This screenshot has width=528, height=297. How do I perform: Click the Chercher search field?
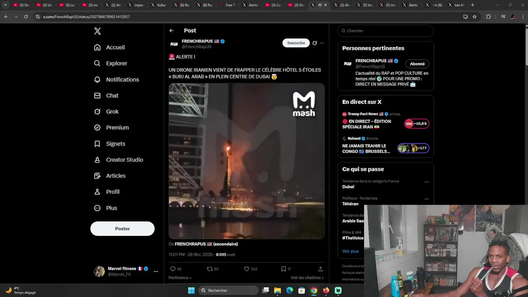386,31
